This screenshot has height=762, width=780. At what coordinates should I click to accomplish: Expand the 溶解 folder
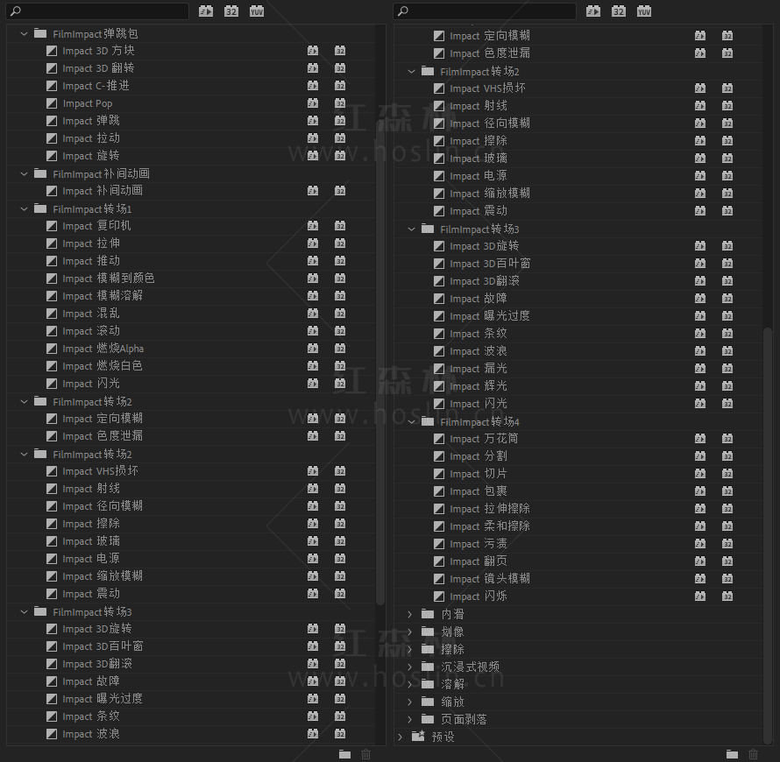pos(410,684)
